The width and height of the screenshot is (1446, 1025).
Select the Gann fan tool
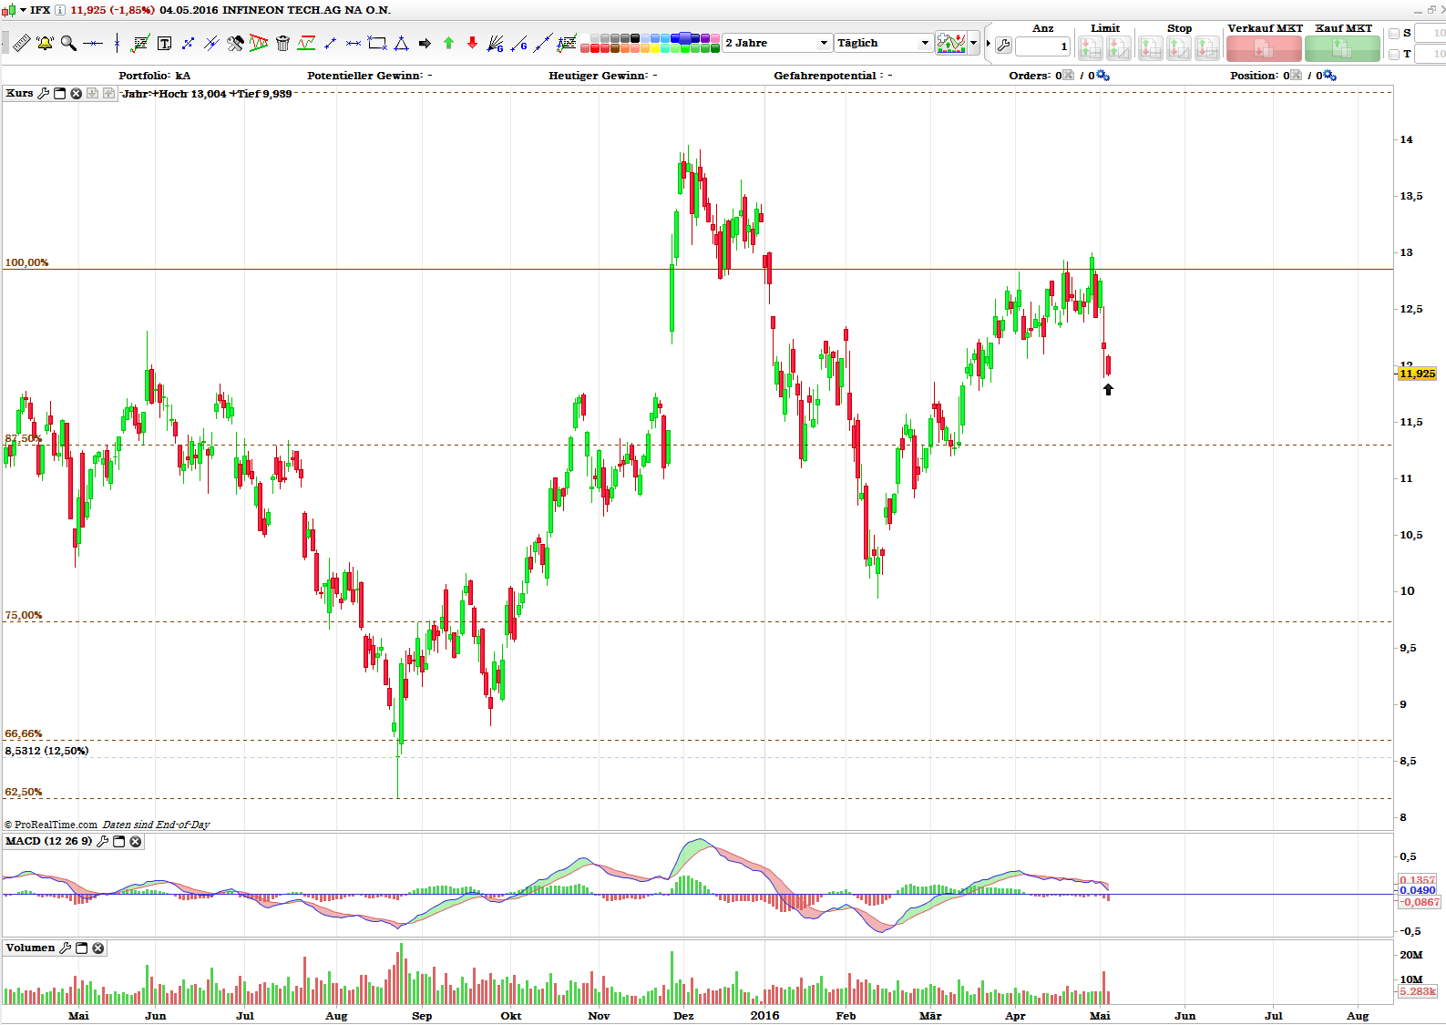pyautogui.click(x=496, y=43)
